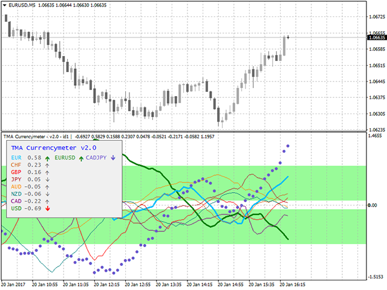Click the current price label 1.06635 on the axis

[376, 37]
